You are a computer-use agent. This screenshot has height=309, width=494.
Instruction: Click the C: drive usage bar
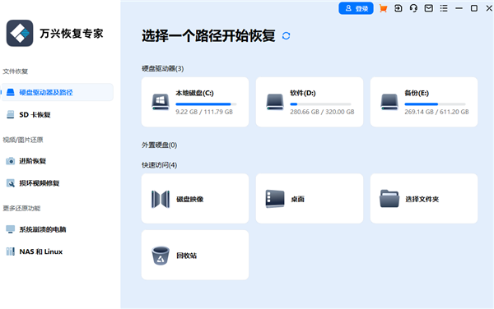[206, 104]
